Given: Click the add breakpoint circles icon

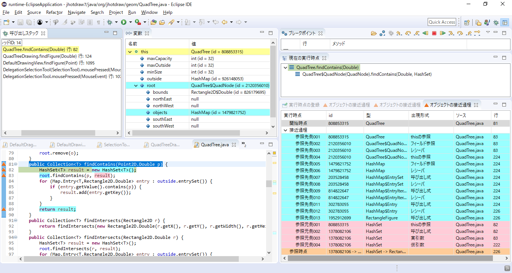Looking at the screenshot, I should click(382, 33).
